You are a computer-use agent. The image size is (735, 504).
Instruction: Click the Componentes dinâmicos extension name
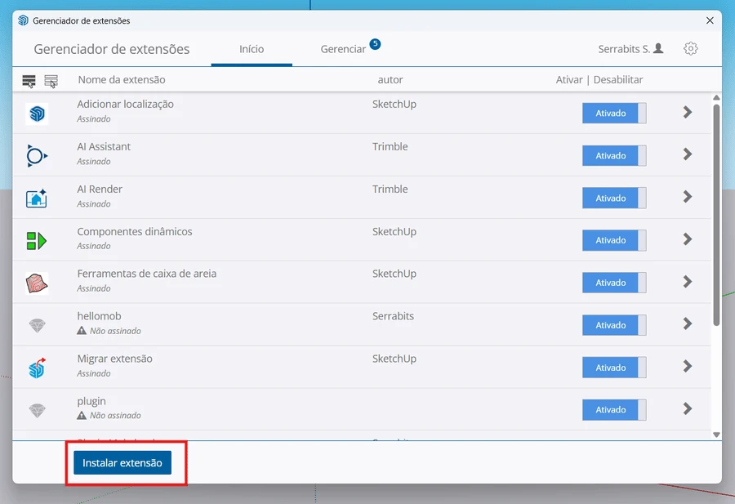[135, 232]
